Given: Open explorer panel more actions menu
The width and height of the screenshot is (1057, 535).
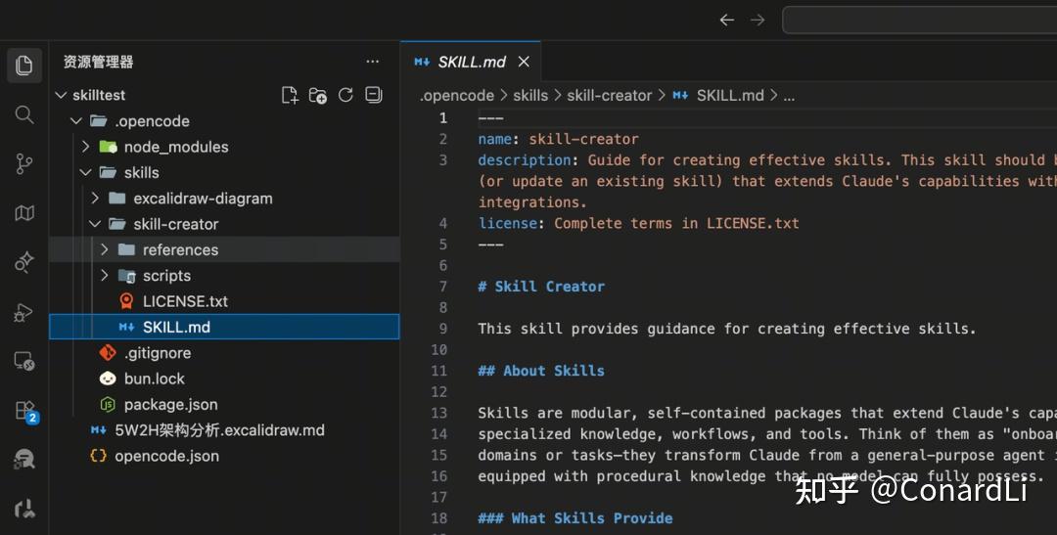Looking at the screenshot, I should click(x=372, y=62).
